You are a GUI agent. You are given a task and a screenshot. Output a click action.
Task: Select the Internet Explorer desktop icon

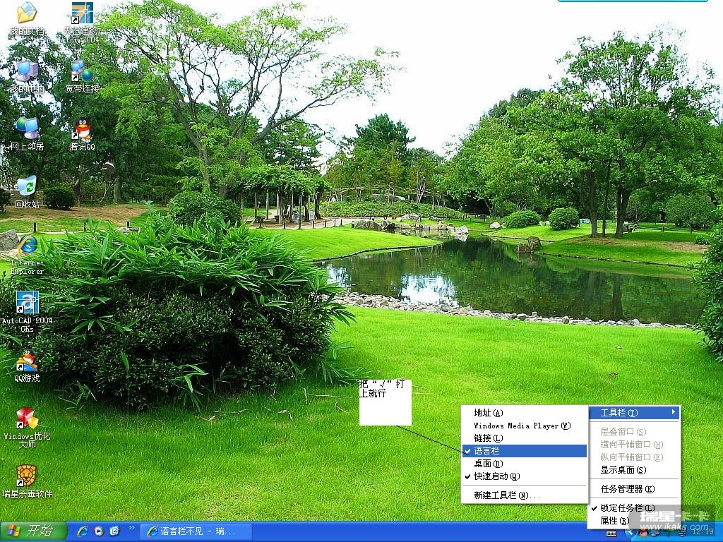(x=27, y=255)
